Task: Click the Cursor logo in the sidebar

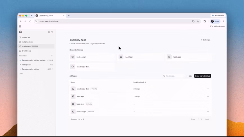Action: pyautogui.click(x=21, y=32)
